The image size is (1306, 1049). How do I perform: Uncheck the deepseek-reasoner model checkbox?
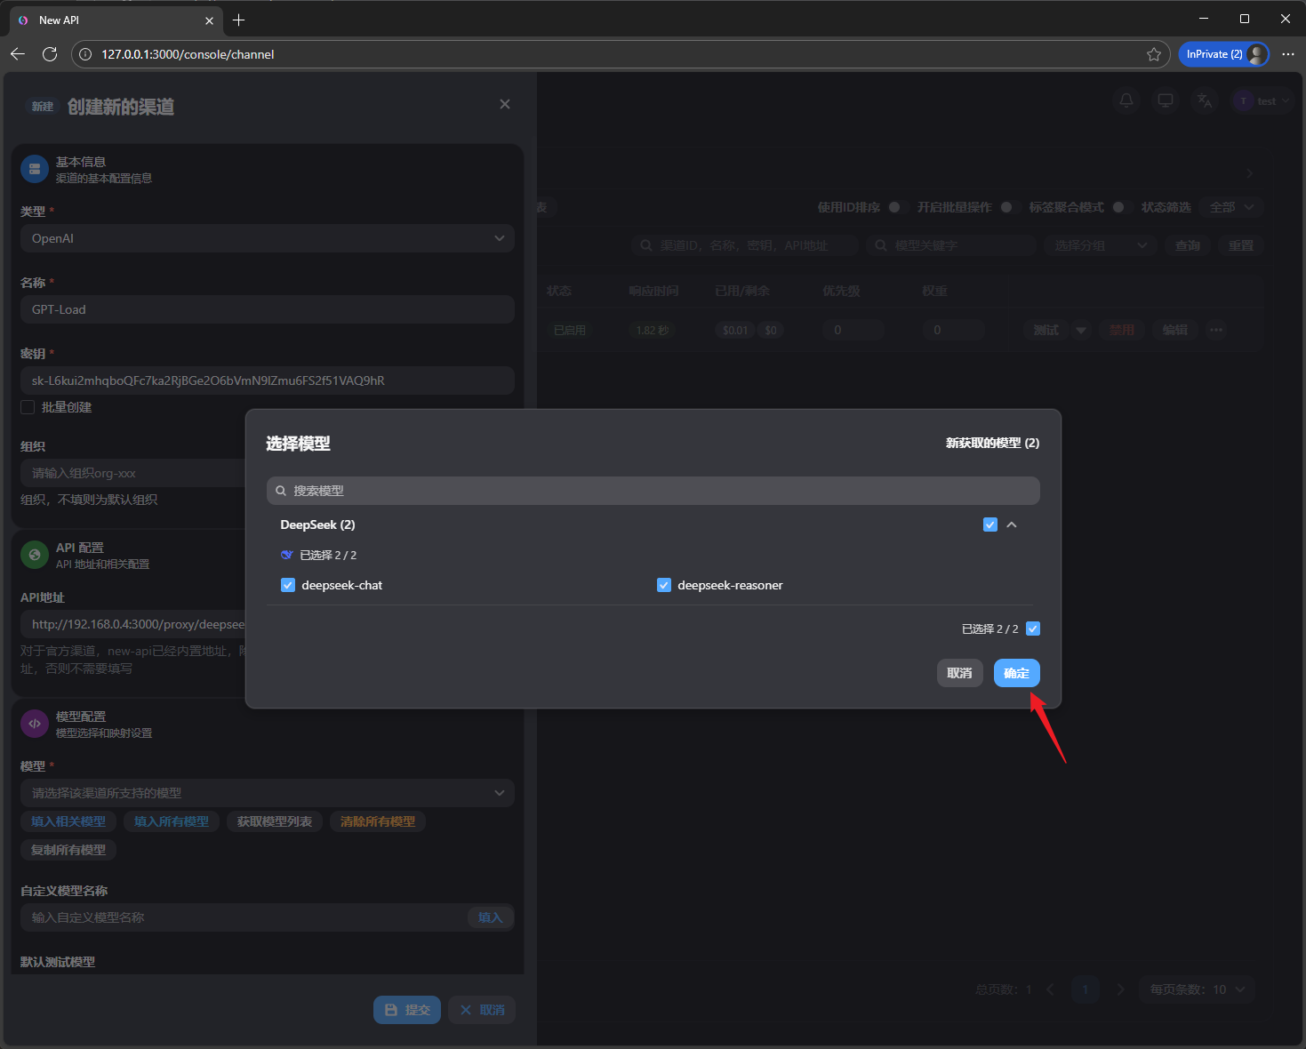664,585
